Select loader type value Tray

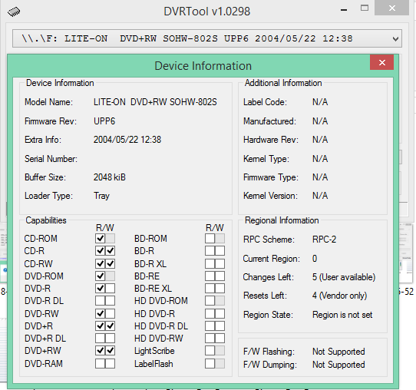pyautogui.click(x=101, y=196)
